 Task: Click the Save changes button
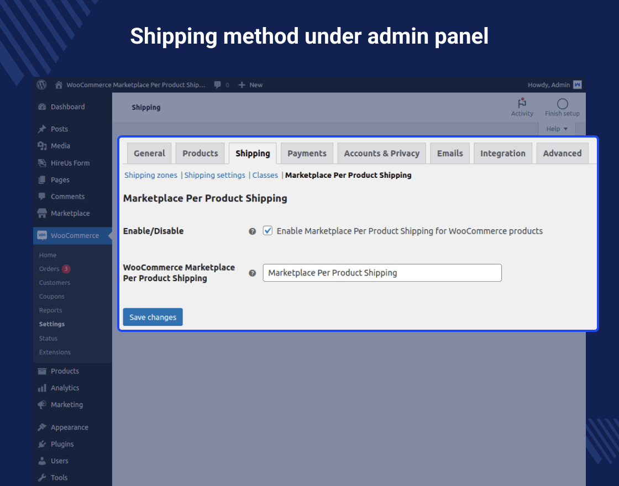pos(153,317)
